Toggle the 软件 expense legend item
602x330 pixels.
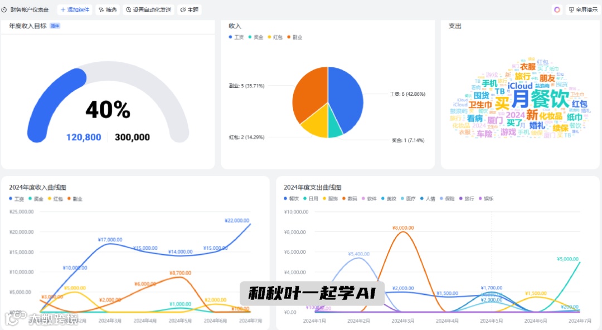tap(370, 199)
